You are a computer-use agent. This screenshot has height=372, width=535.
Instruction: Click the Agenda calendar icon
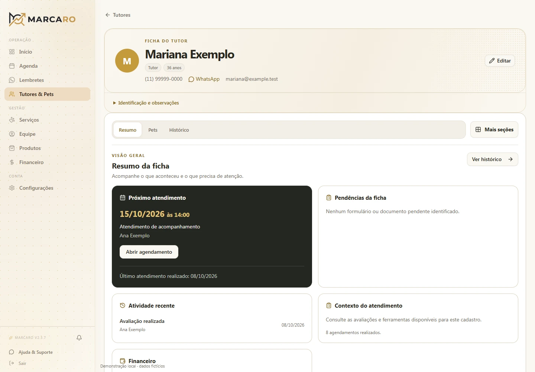tap(12, 66)
